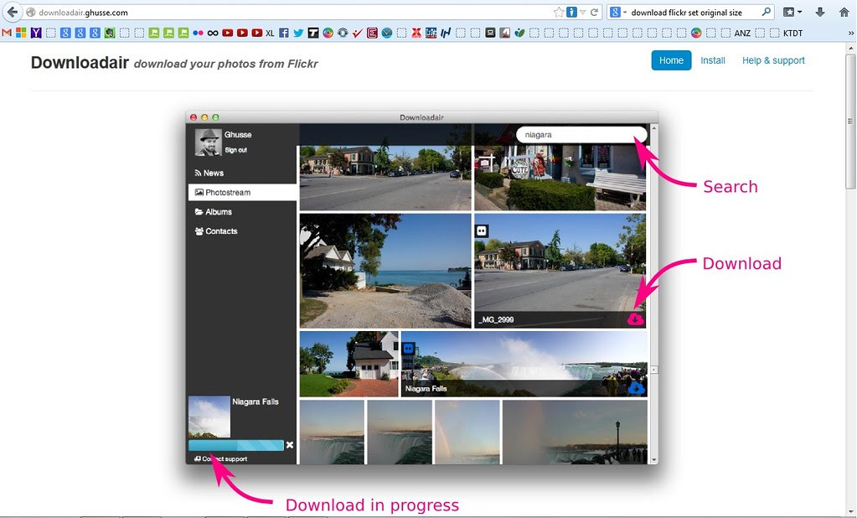The image size is (857, 518).
Task: Click the blue Flickr badge on Niagara Falls panorama
Action: coord(408,349)
